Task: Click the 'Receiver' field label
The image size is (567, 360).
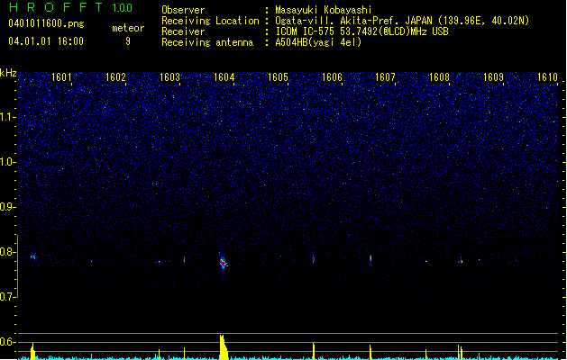Action: coord(183,31)
